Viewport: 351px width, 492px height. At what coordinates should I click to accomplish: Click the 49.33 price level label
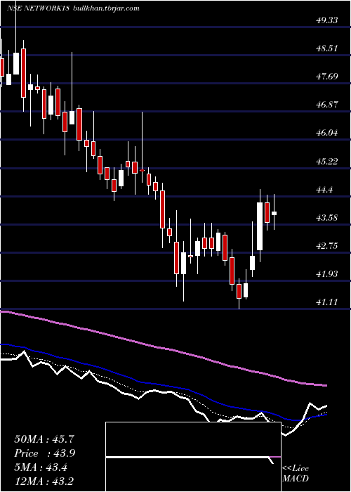[x=327, y=20]
